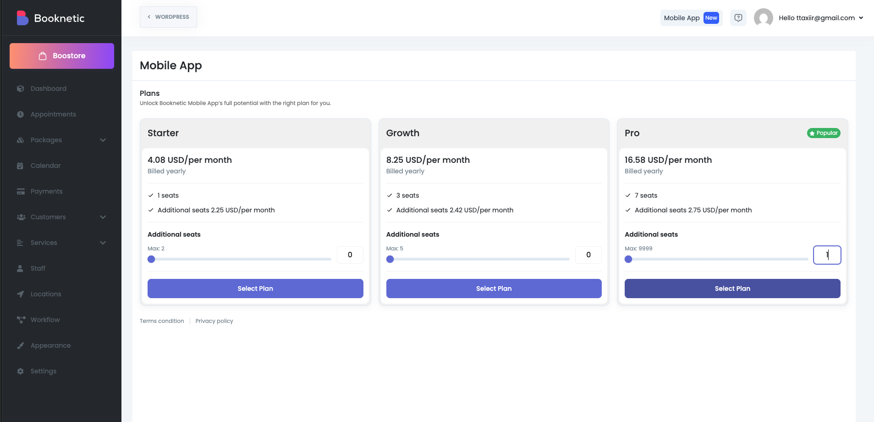Image resolution: width=874 pixels, height=422 pixels.
Task: Click the Dashboard cube icon in sidebar
Action: coord(20,89)
